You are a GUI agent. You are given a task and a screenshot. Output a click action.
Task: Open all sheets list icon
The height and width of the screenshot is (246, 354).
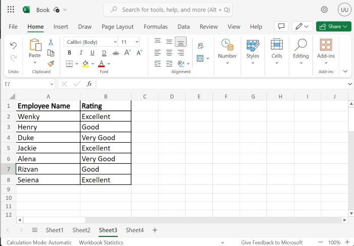(34, 230)
